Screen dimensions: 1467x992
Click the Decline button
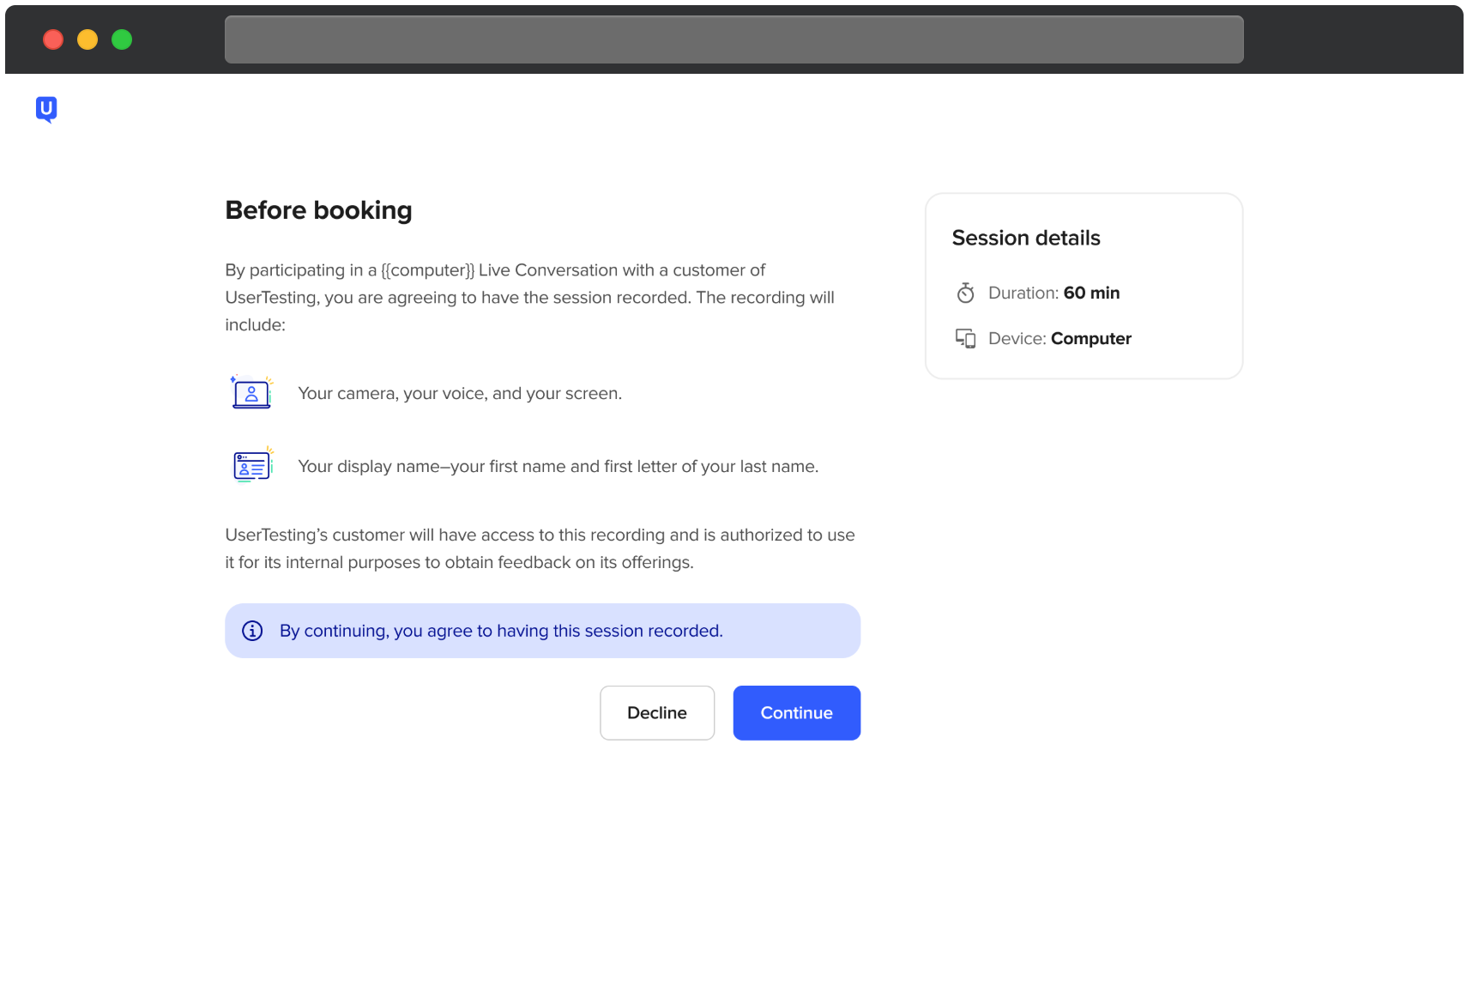[x=657, y=712]
